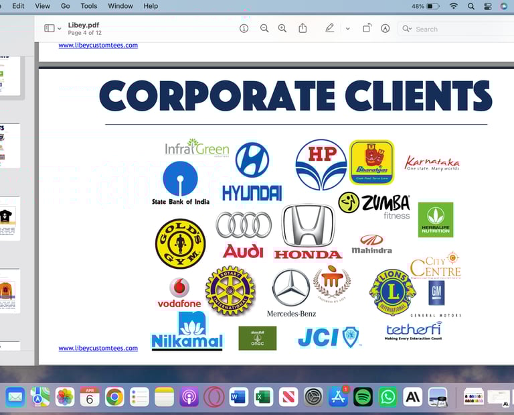
Task: Open WhatsApp from the Dock
Action: click(388, 397)
